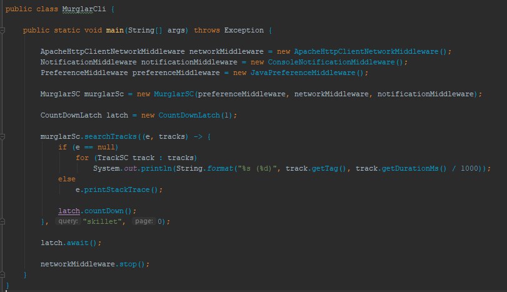507x292 pixels.
Task: Click the ConsoleNotificationMiddleware() constructor call
Action: (335, 62)
